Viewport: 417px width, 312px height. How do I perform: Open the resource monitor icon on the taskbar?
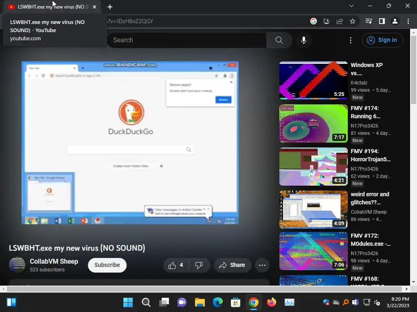point(290,302)
